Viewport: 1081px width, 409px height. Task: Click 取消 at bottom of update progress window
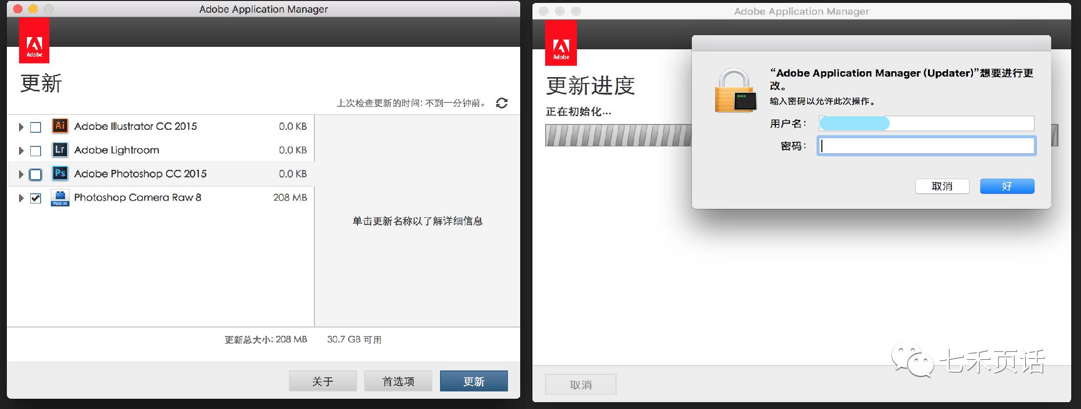581,385
